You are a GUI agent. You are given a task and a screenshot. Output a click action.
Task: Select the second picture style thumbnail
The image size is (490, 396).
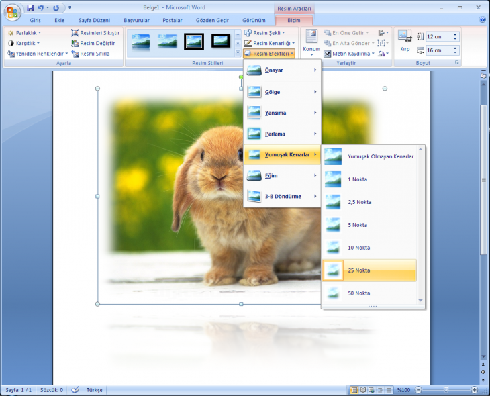click(x=168, y=41)
